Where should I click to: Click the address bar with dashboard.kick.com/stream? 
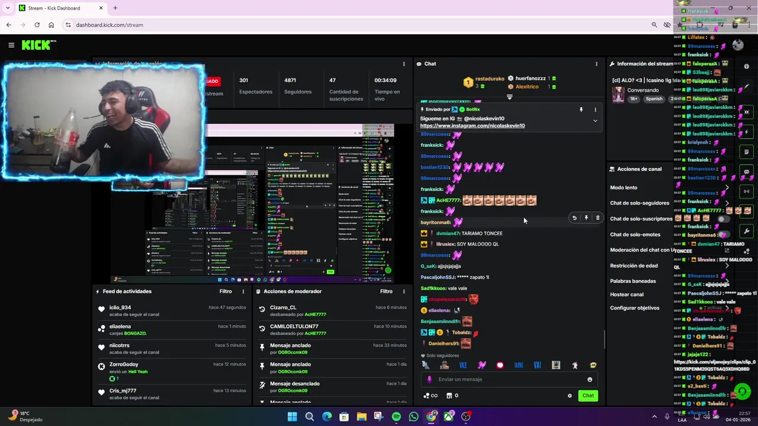click(355, 25)
